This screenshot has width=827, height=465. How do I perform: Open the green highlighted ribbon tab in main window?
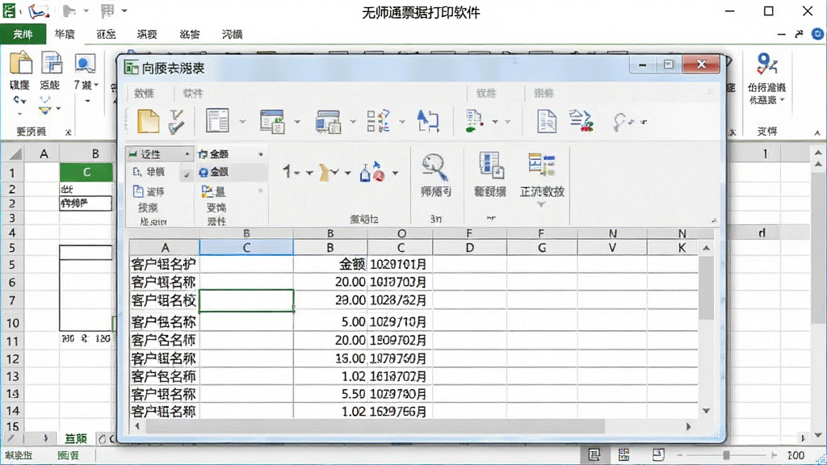[x=23, y=34]
